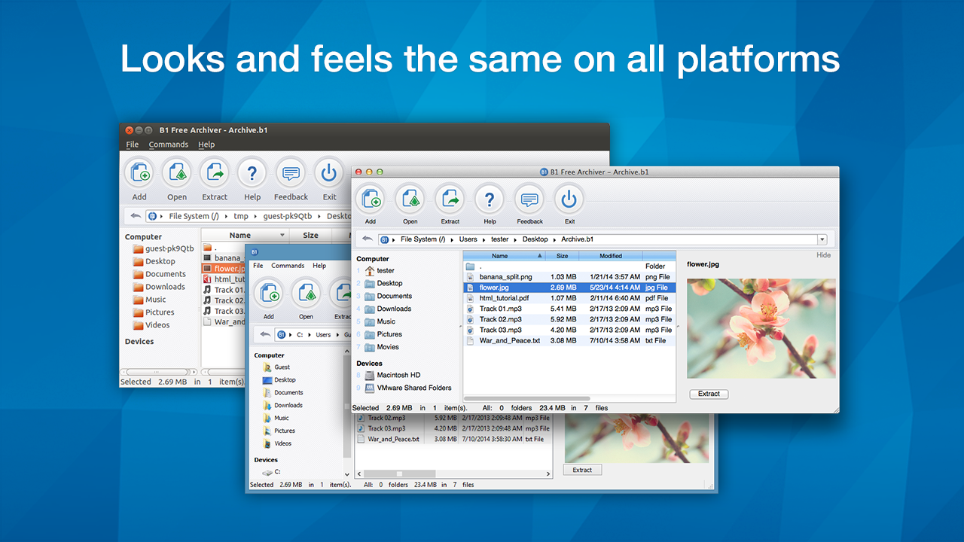Select the Macintosh HD device
The width and height of the screenshot is (964, 542).
(398, 375)
